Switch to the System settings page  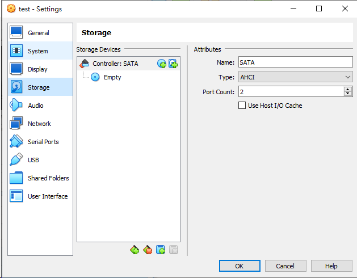(38, 51)
